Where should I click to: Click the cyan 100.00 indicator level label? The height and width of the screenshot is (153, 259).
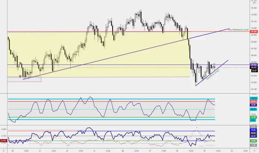click(253, 98)
